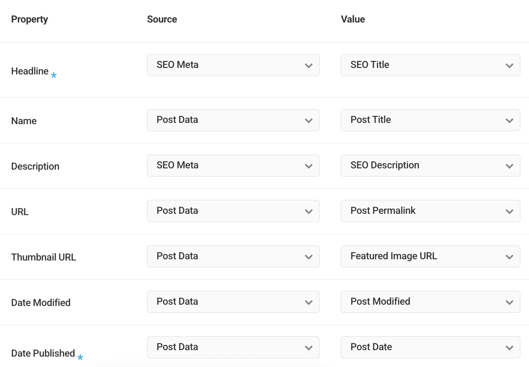
Task: Open the Post Permalink value dropdown
Action: tap(430, 211)
